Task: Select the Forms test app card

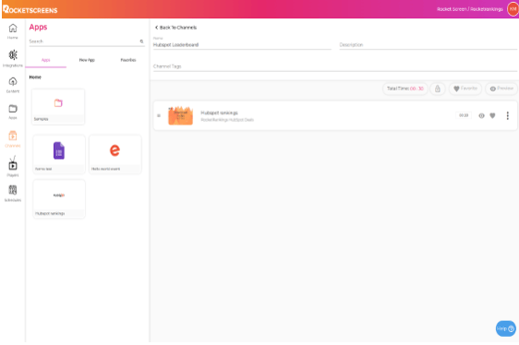Action: click(x=59, y=154)
